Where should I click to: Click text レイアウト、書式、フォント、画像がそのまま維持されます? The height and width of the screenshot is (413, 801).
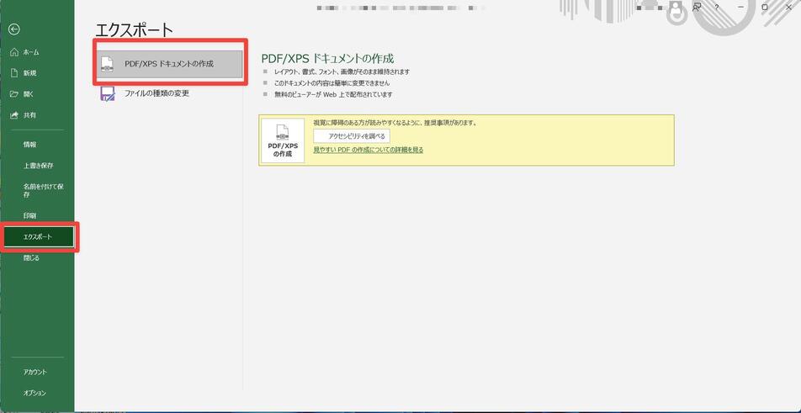click(x=342, y=72)
